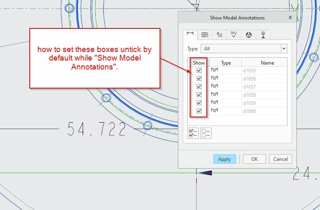Click the Show column header
Image resolution: width=320 pixels, height=210 pixels.
pyautogui.click(x=199, y=63)
